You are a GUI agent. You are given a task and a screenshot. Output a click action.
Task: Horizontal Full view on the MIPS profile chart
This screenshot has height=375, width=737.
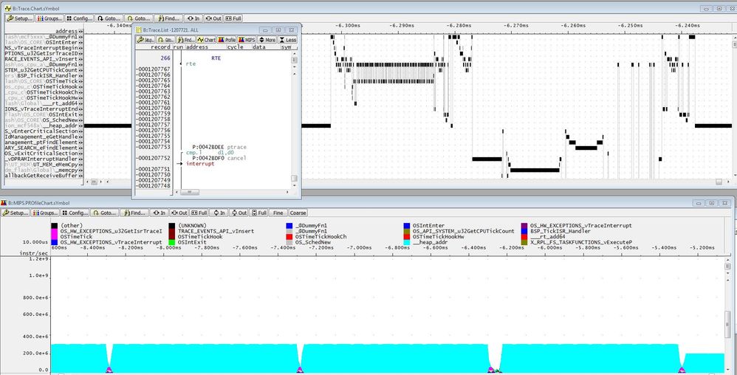199,213
